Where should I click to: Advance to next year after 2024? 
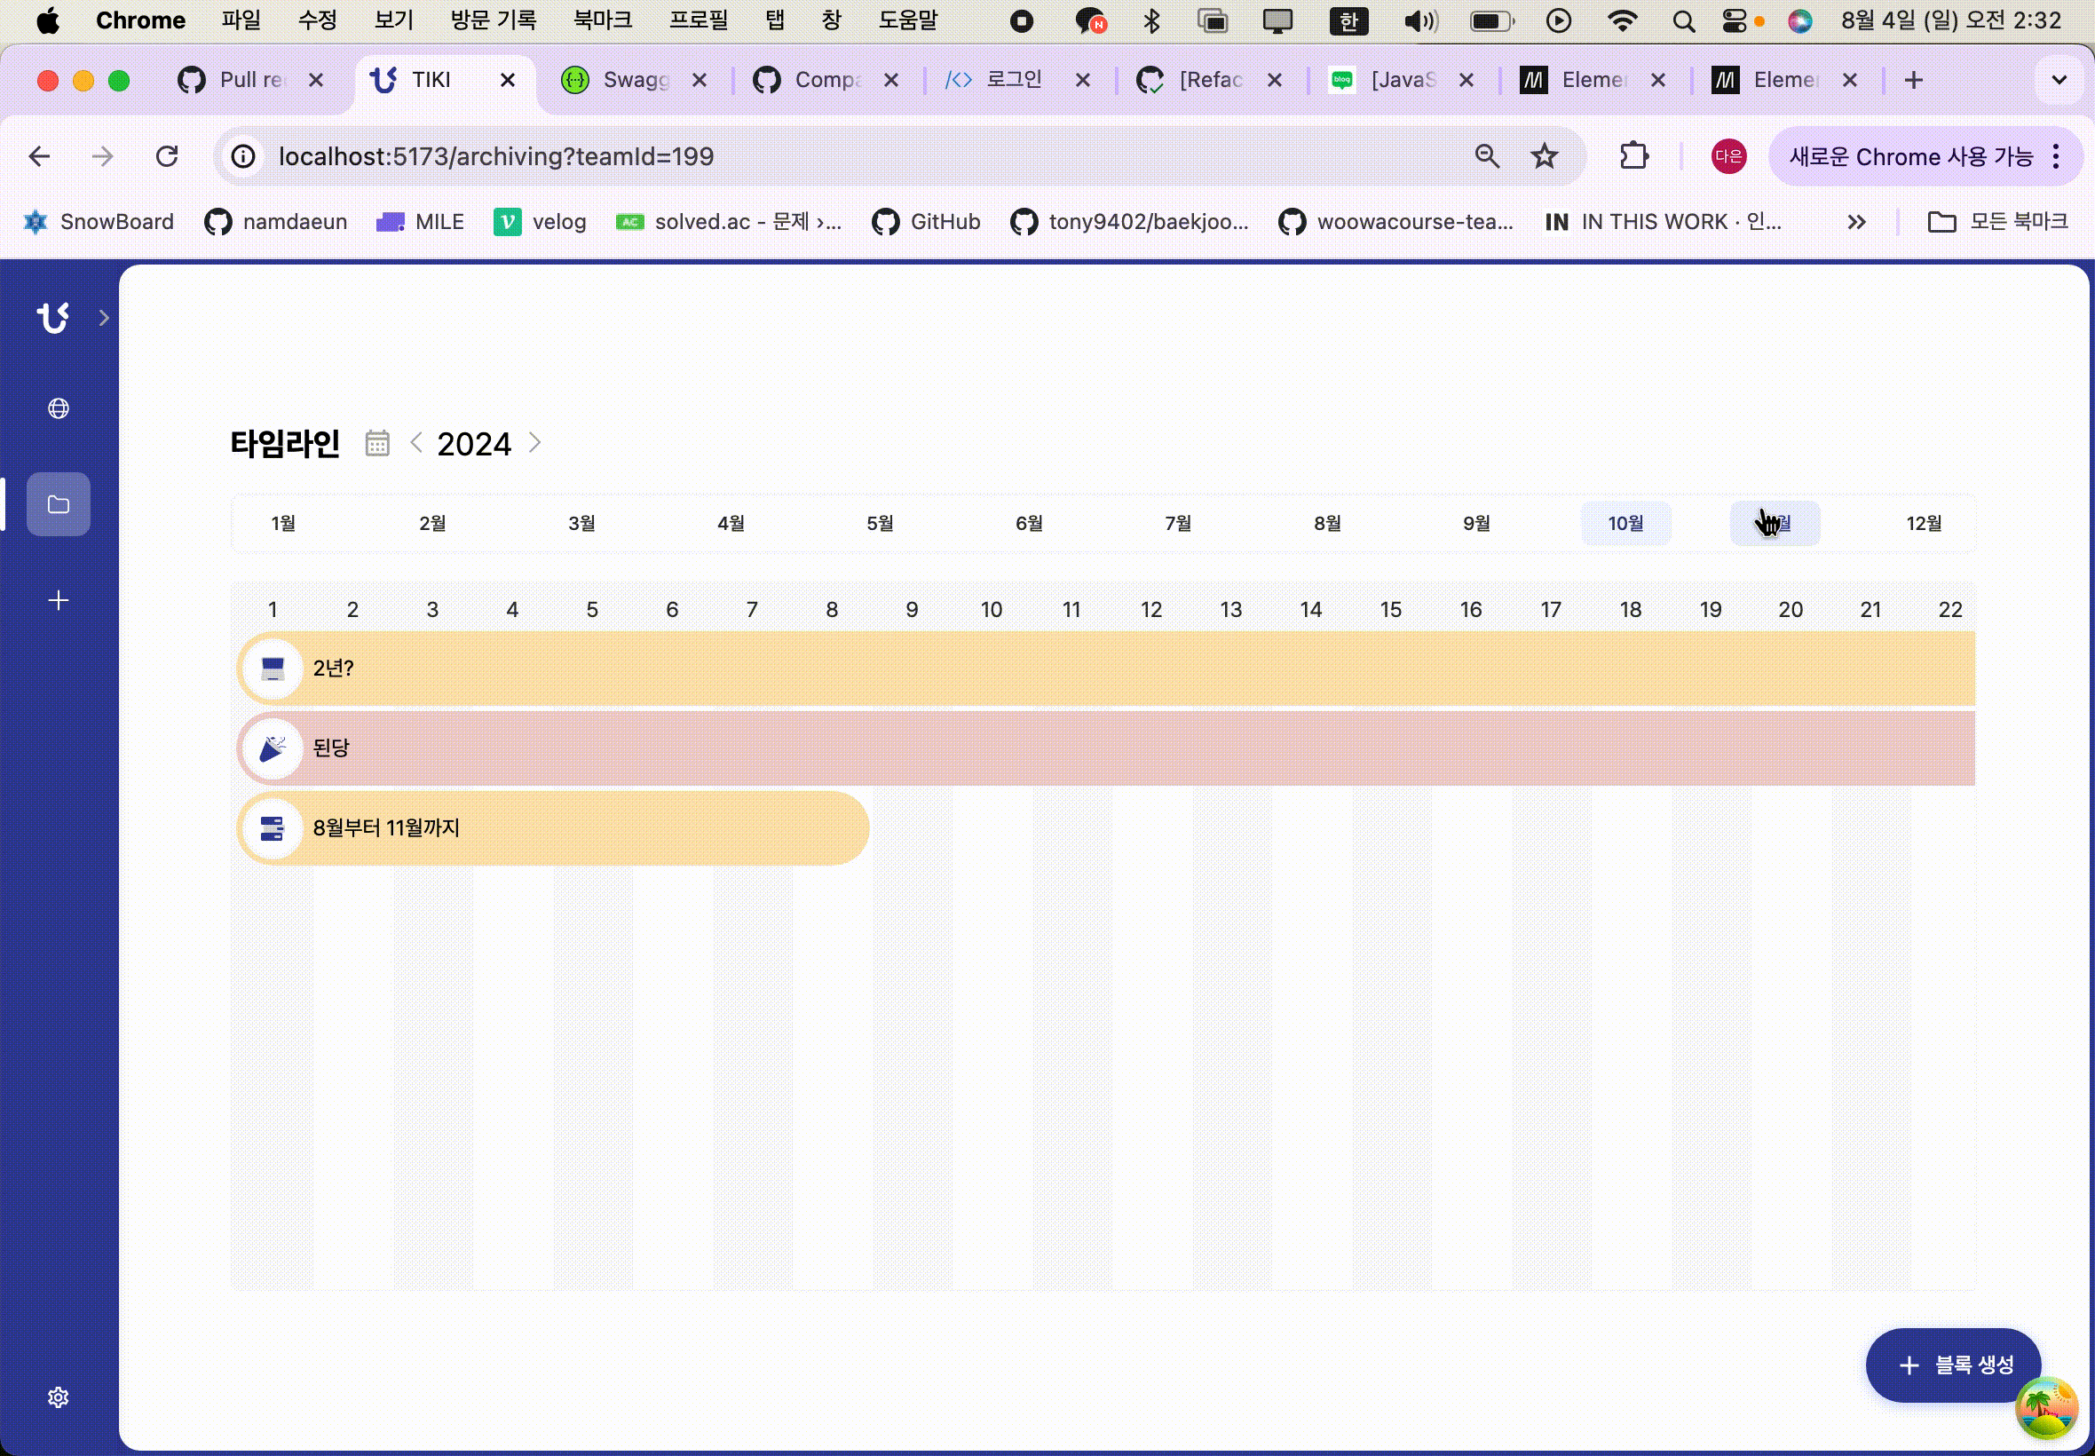[535, 443]
